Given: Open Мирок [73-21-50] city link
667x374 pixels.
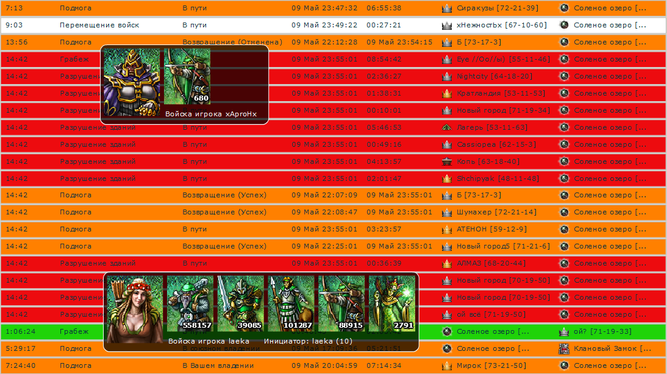Looking at the screenshot, I should click(x=491, y=365).
